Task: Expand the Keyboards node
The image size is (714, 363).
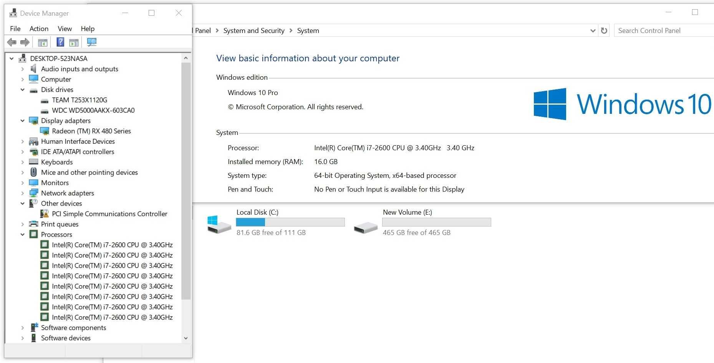Action: 23,162
